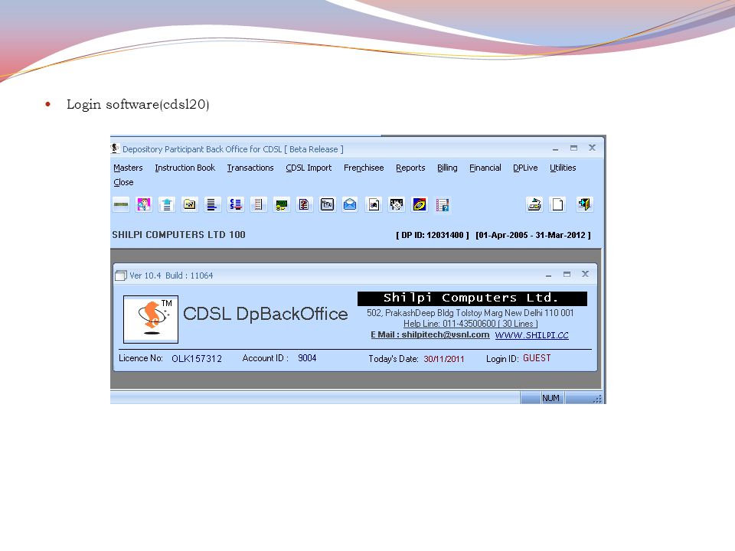Click the 502, PrakashDeep Bldg address line

pos(470,312)
